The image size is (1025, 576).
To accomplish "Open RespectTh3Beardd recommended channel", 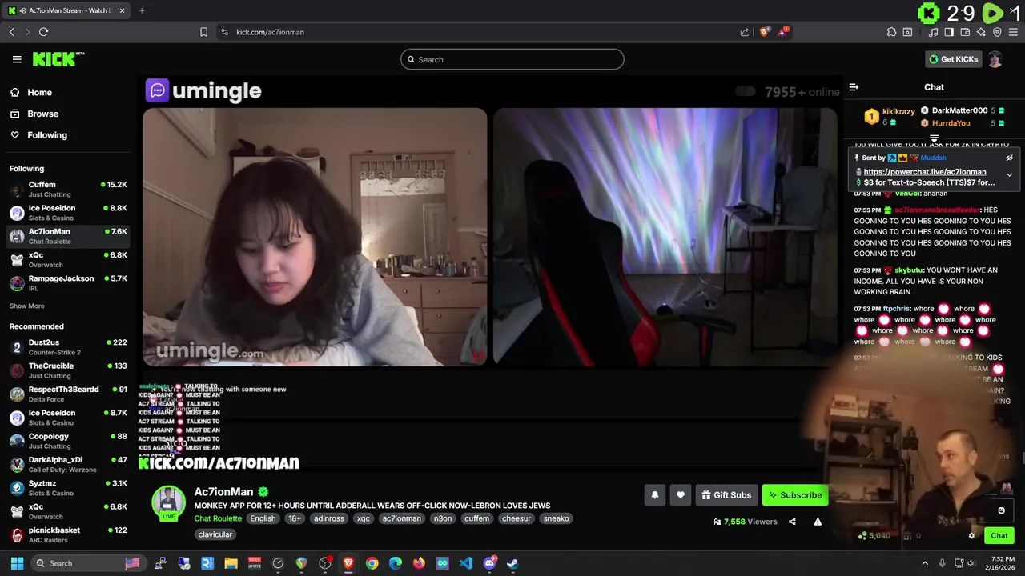I will [68, 394].
